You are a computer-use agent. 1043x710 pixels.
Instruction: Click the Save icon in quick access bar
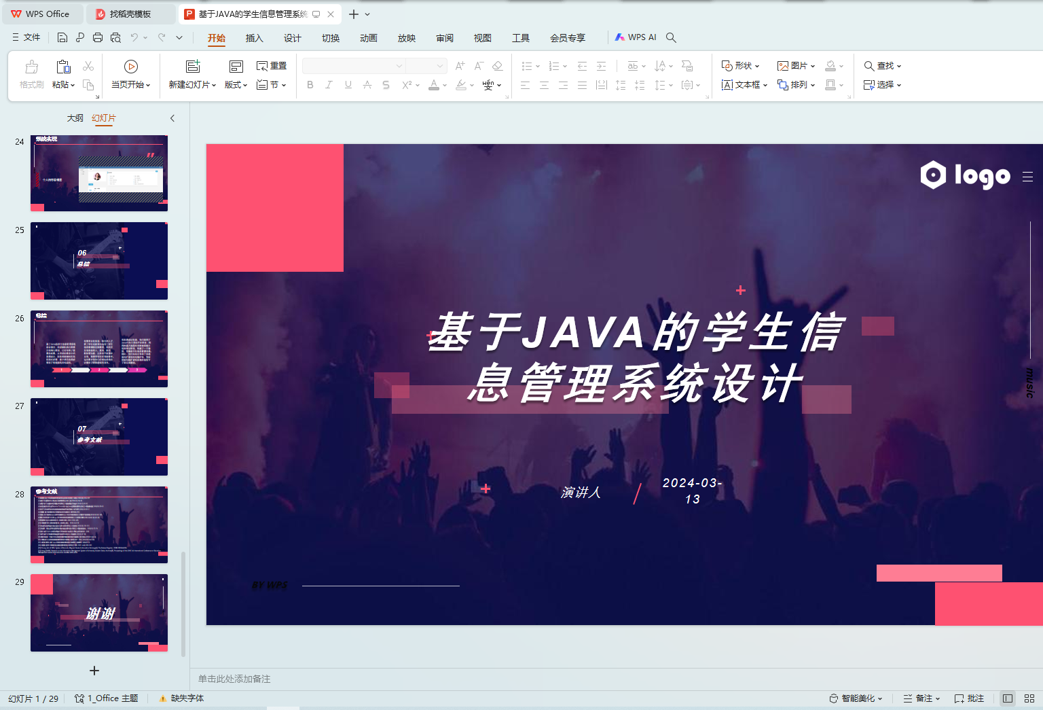point(62,37)
